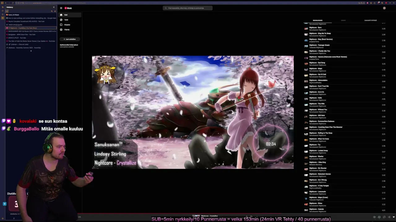Play Nightcore - Burn from queue
This screenshot has width=396, height=222.
click(345, 29)
